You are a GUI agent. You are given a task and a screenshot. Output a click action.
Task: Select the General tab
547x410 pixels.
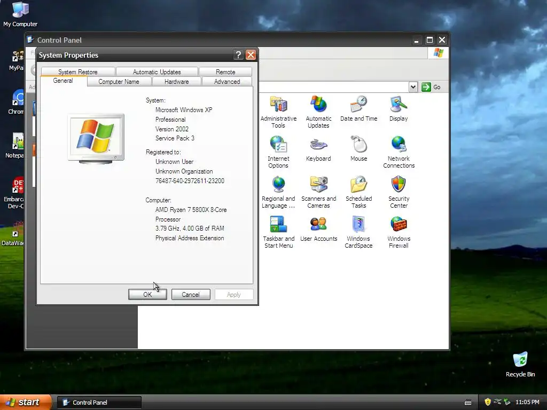pyautogui.click(x=63, y=81)
